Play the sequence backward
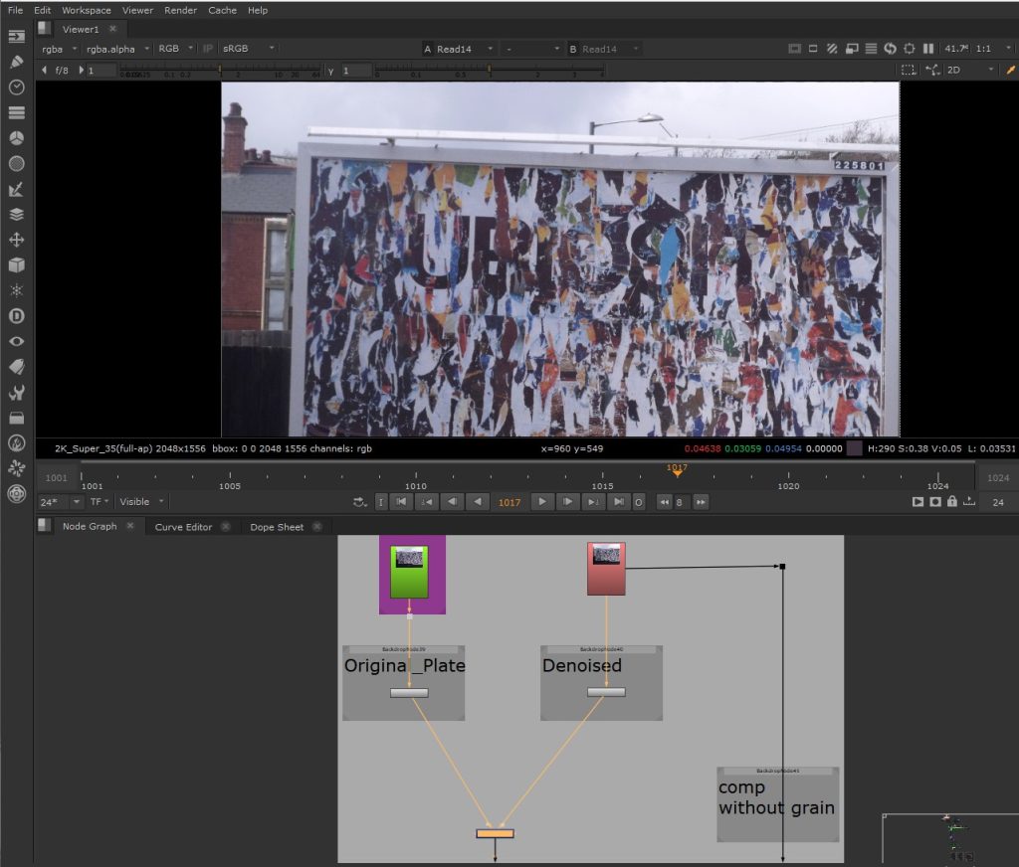The height and width of the screenshot is (867, 1019). coord(479,502)
